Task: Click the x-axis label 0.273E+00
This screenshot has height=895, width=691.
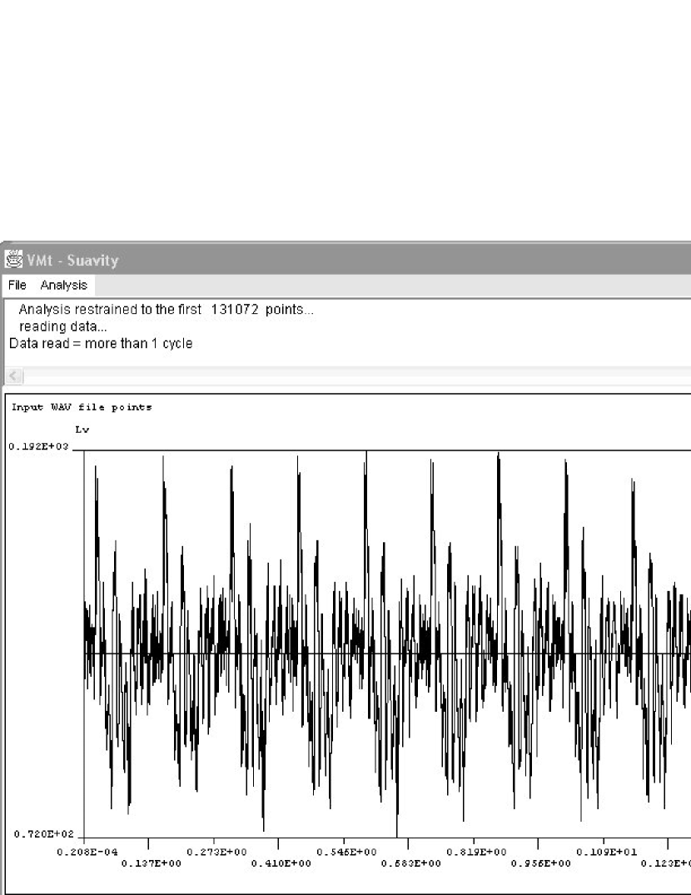Action: (x=216, y=853)
